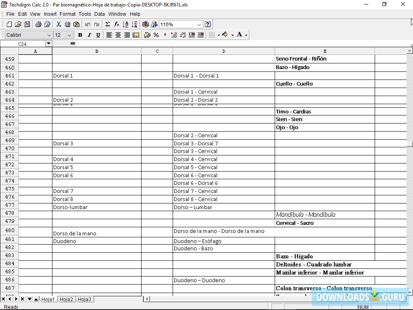Increase decimal places
Viewport: 413px width, 310px height.
click(174, 35)
